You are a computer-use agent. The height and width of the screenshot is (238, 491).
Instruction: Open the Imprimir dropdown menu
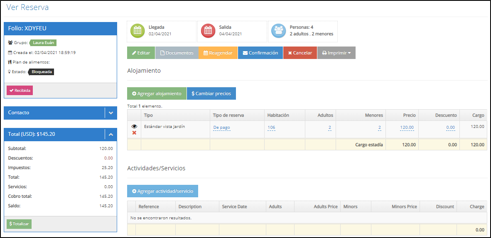click(336, 53)
